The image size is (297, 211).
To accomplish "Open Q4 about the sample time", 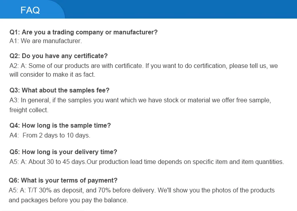I will tap(60, 125).
